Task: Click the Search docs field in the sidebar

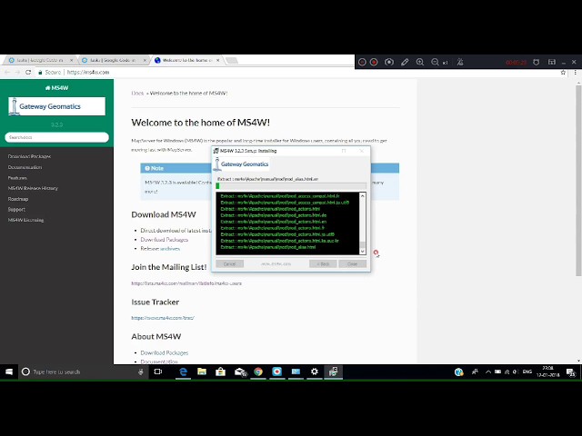Action: click(x=56, y=137)
